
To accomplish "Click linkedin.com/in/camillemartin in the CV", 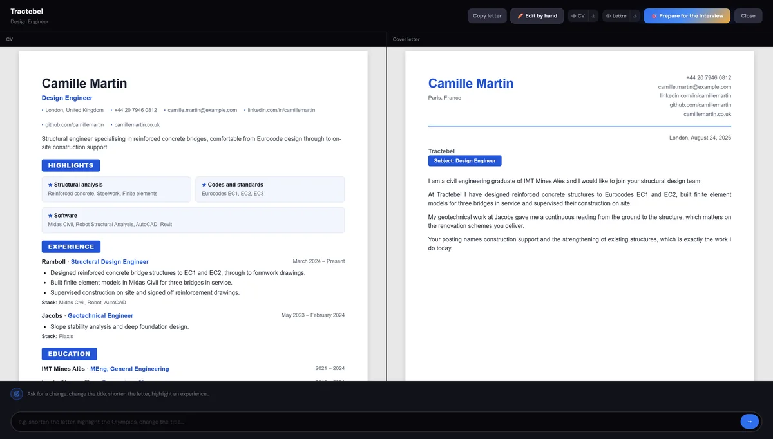I will tap(282, 110).
